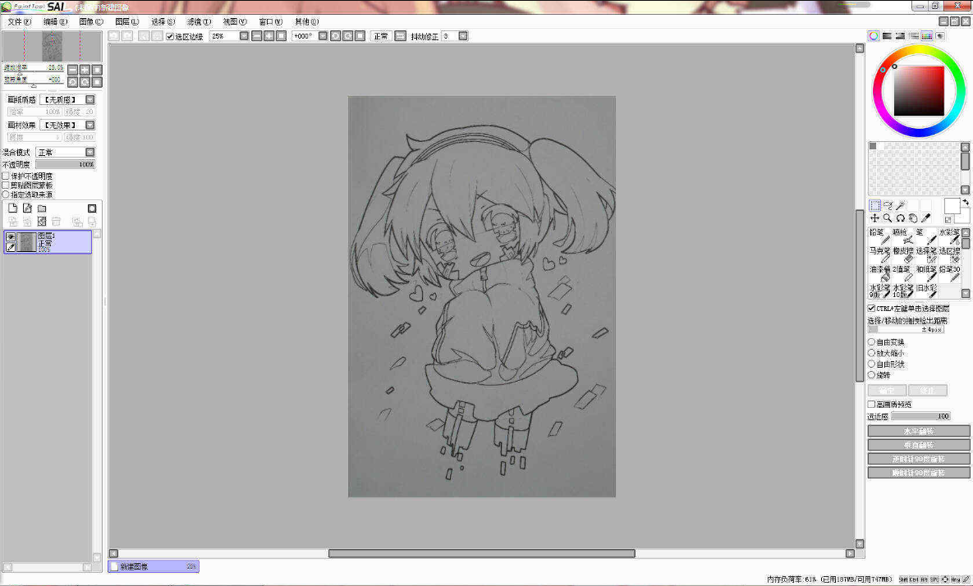This screenshot has width=973, height=586.
Task: Select the 图层1 layer row
Action: [48, 242]
